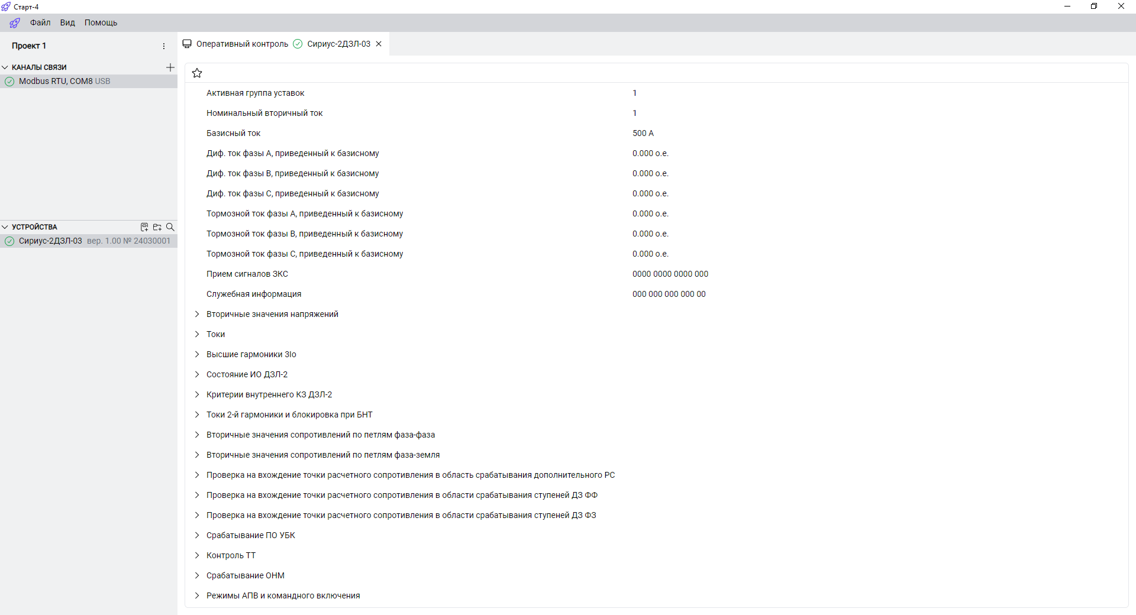Open the Проект 1 options menu
Viewport: 1136px width, 615px height.
tap(164, 46)
